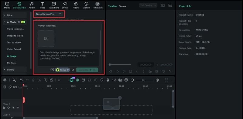
Task: Click the text T tool in toolbar
Action: coord(45,80)
